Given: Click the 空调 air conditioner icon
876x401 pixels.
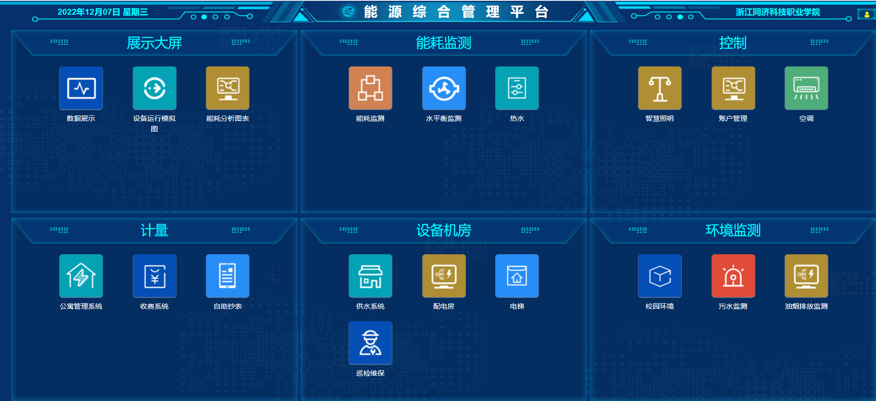Looking at the screenshot, I should coord(806,88).
